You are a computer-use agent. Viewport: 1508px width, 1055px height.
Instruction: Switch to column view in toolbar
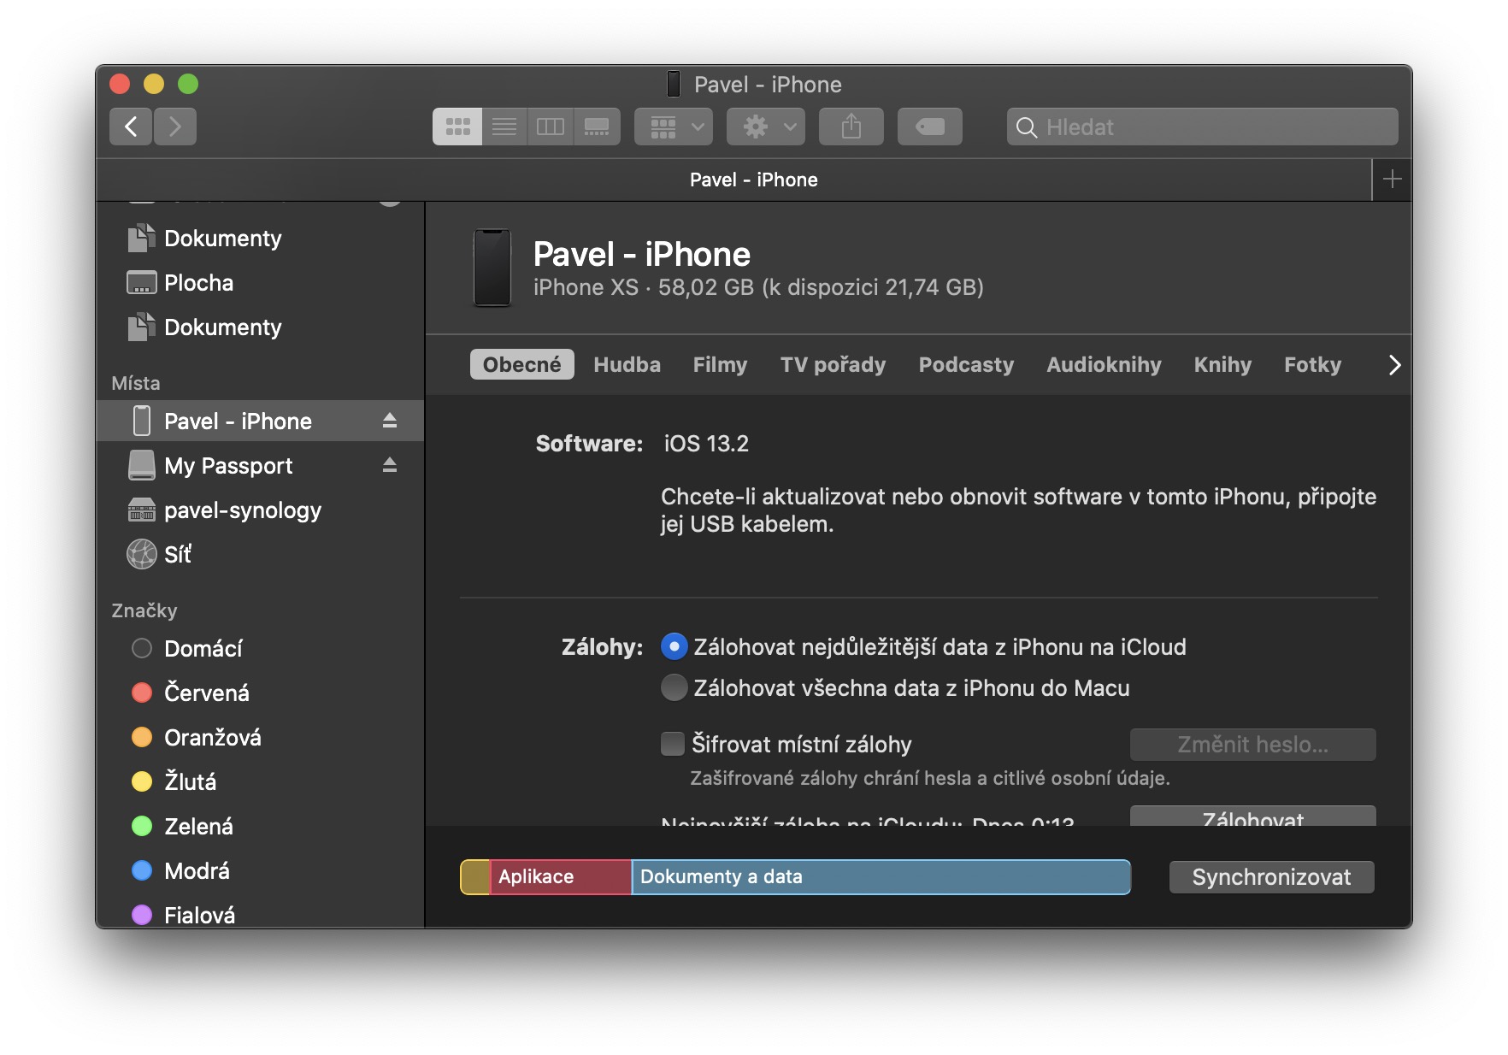(x=551, y=127)
